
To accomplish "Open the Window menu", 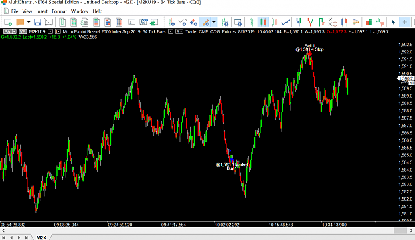I will 80,11.
